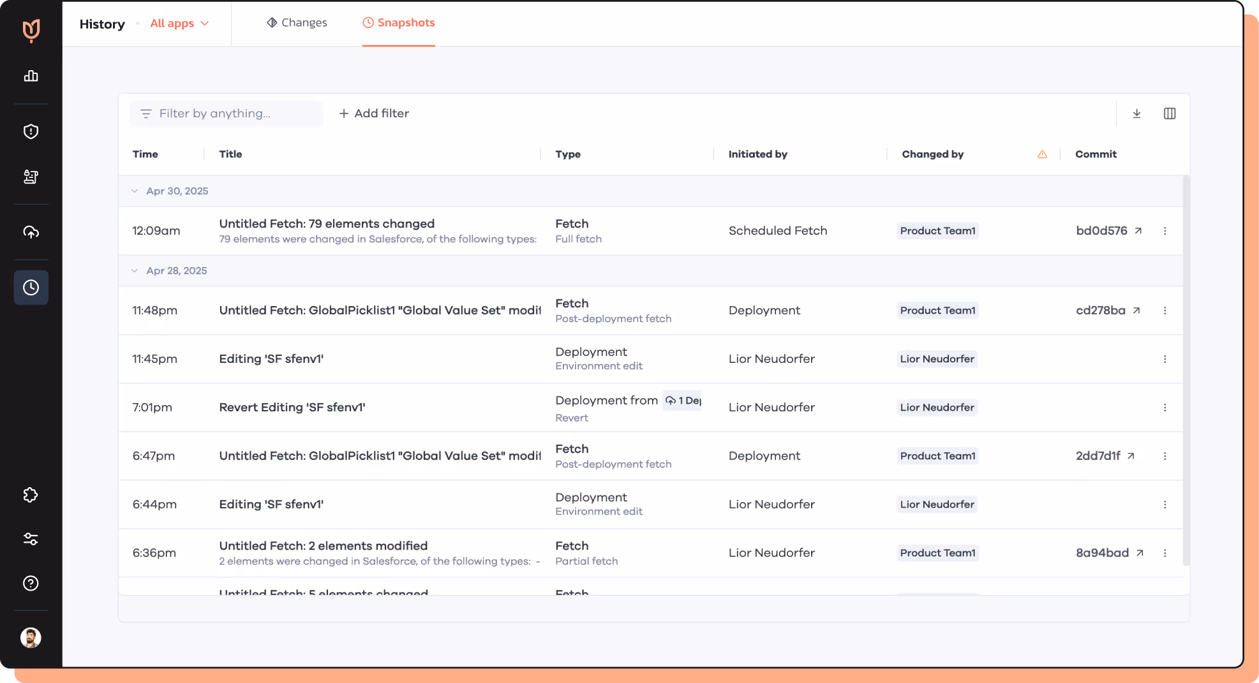
Task: Open the column layout icon
Action: coord(1170,114)
